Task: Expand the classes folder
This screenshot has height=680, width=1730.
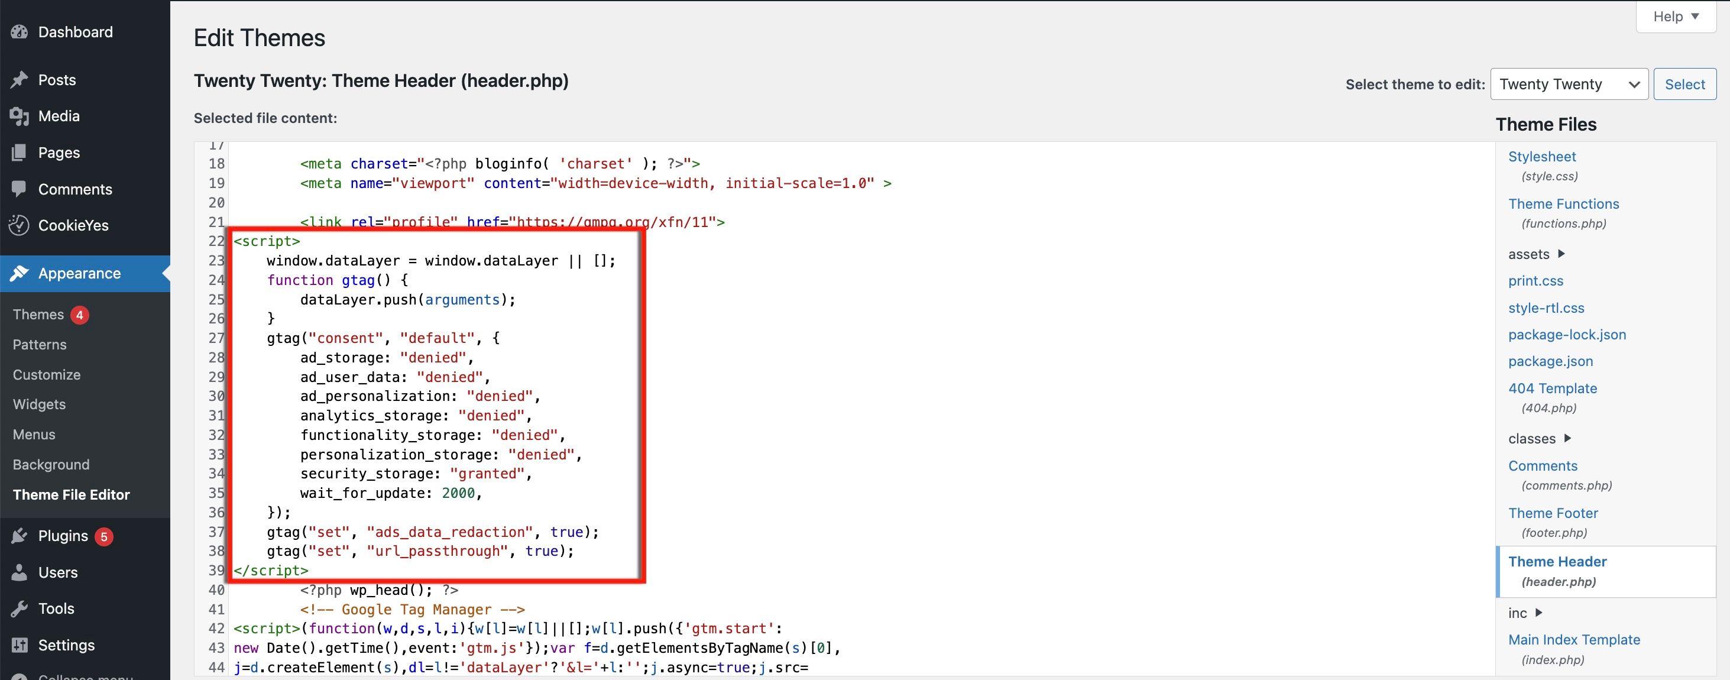Action: point(1540,438)
